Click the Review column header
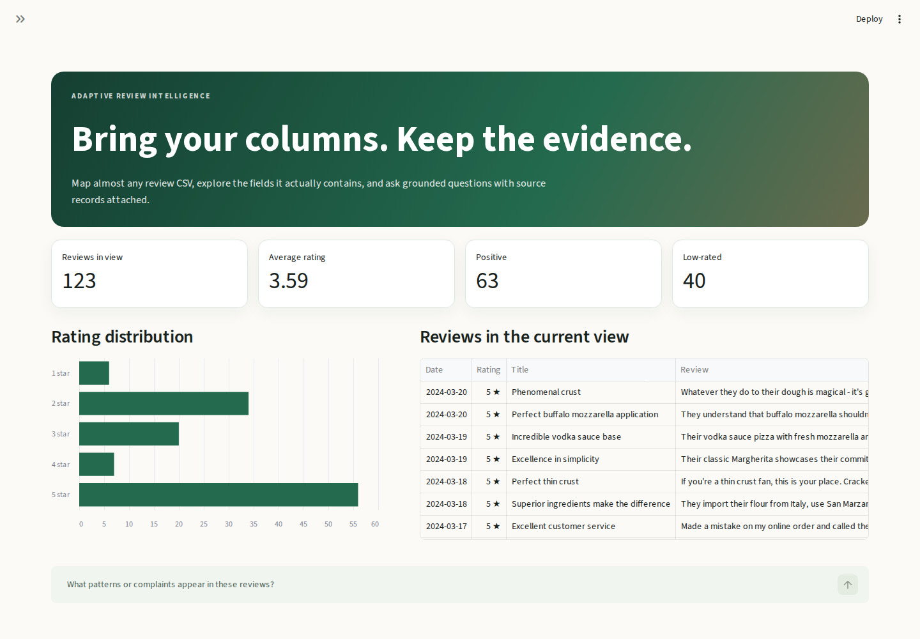Screen dimensions: 920x639 [772, 369]
